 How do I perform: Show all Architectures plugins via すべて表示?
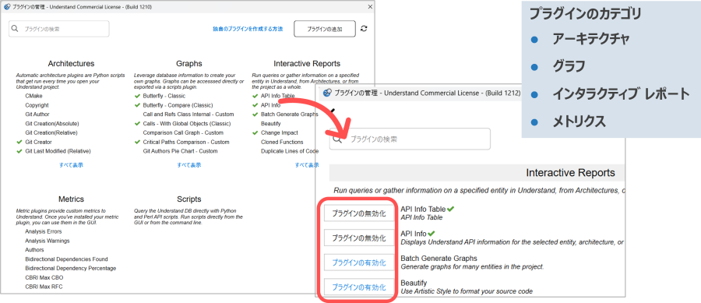pyautogui.click(x=71, y=165)
